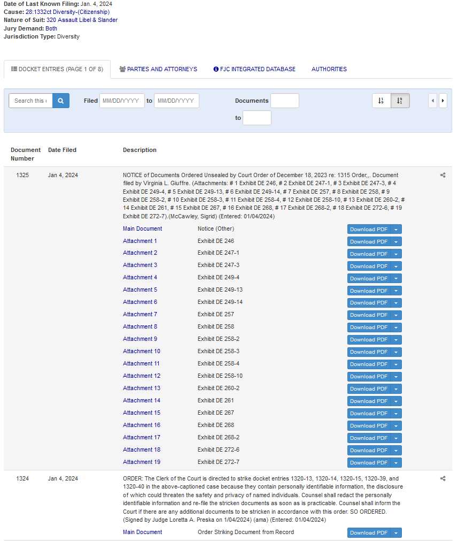The width and height of the screenshot is (458, 541).
Task: Download PDF for Exhibit DE 249-13
Action: (x=369, y=291)
